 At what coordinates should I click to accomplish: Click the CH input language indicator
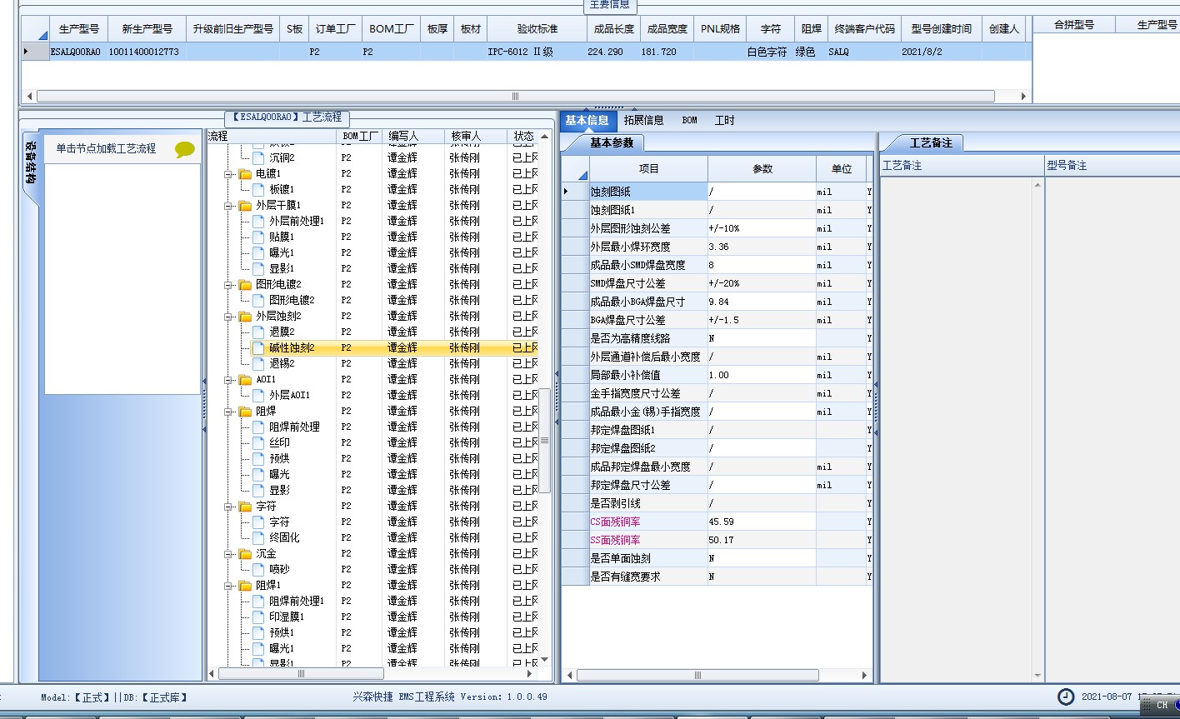tap(1162, 705)
